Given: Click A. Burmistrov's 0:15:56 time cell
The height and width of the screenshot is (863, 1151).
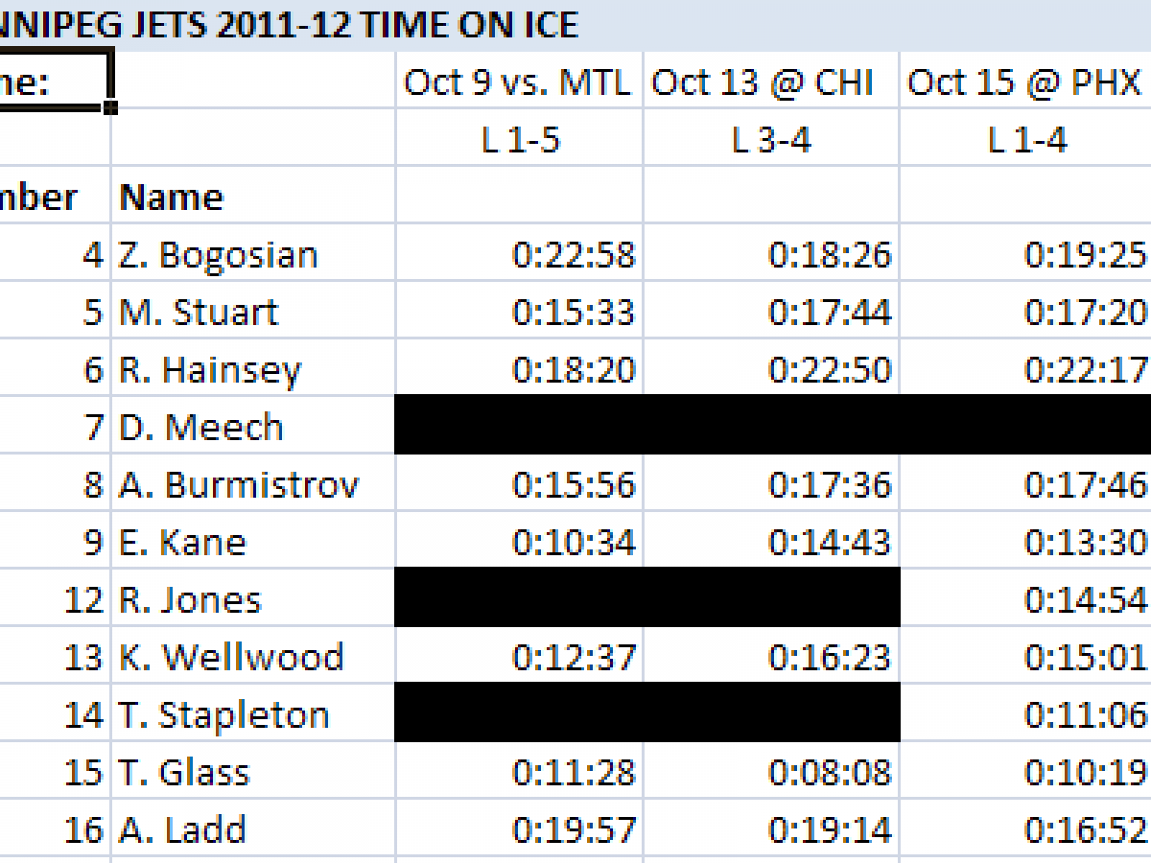Looking at the screenshot, I should point(574,485).
